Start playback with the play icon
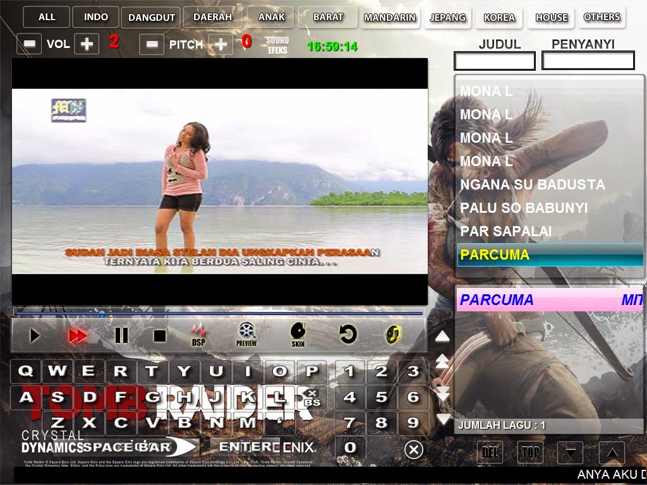 tap(35, 336)
